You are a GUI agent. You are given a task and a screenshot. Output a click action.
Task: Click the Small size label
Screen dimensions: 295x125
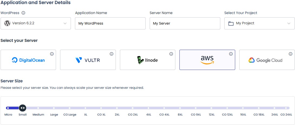click(x=22, y=114)
